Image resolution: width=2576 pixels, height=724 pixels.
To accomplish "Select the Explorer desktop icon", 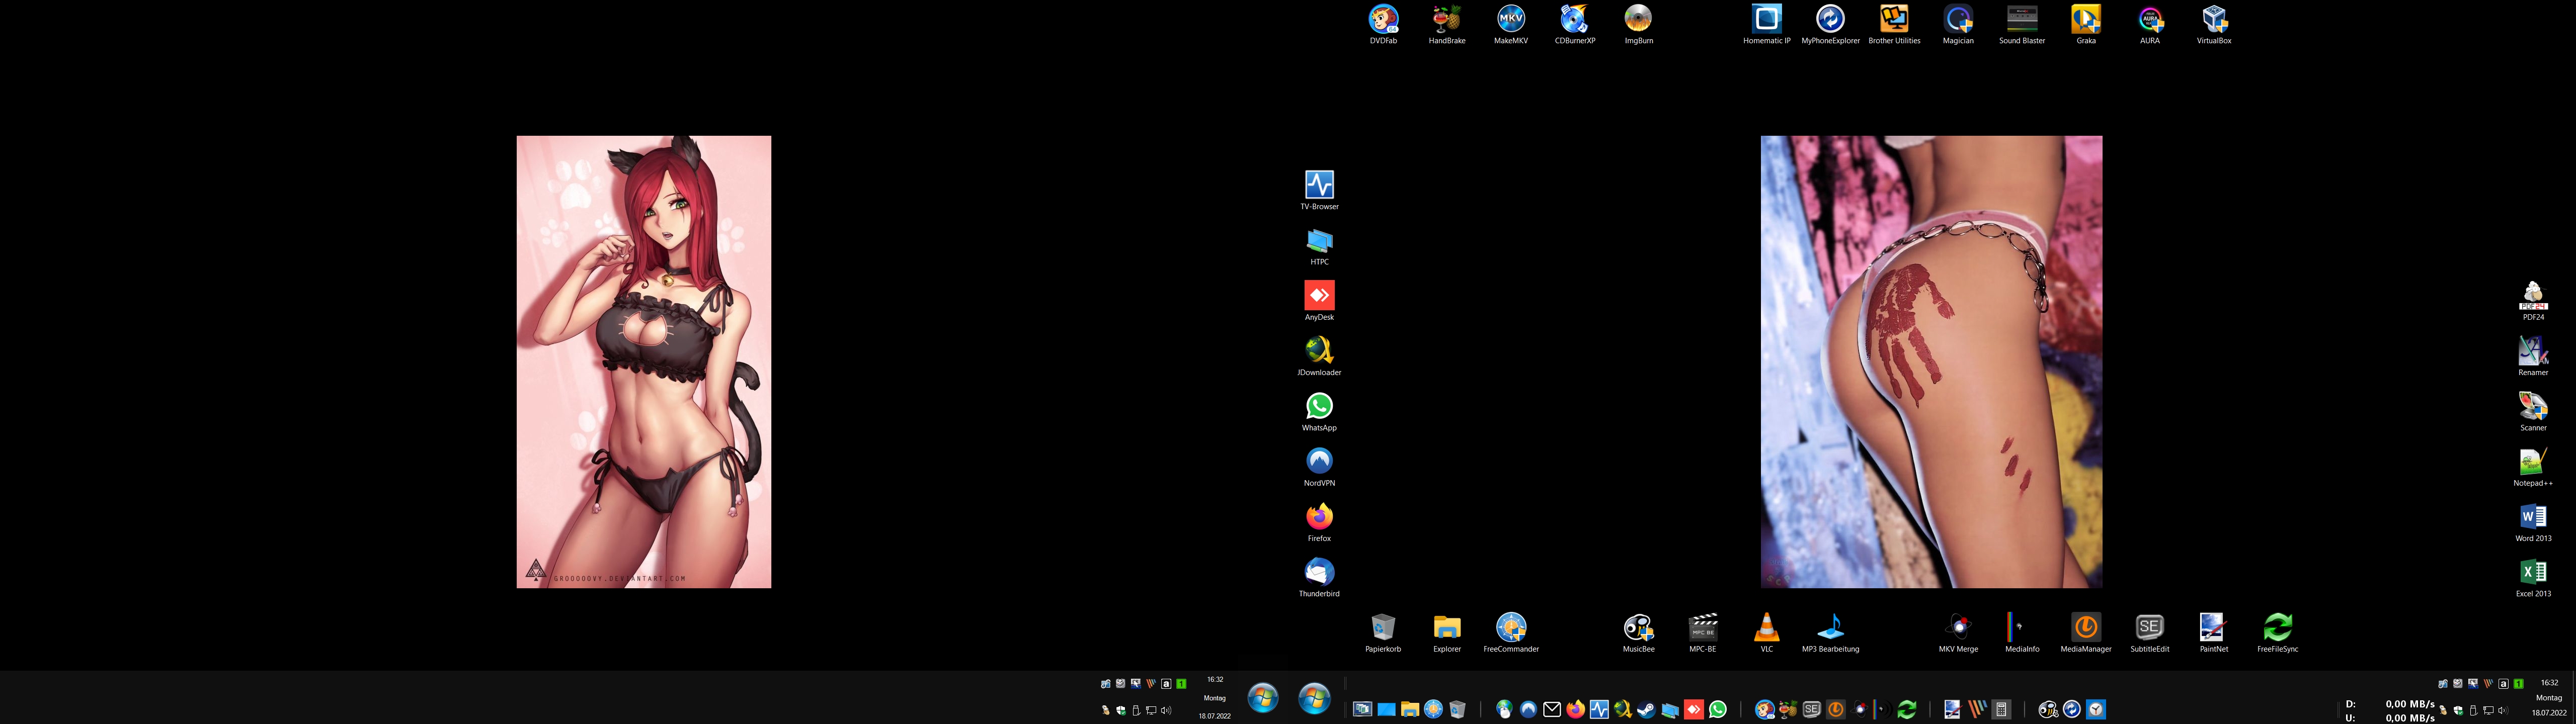I will [1447, 633].
